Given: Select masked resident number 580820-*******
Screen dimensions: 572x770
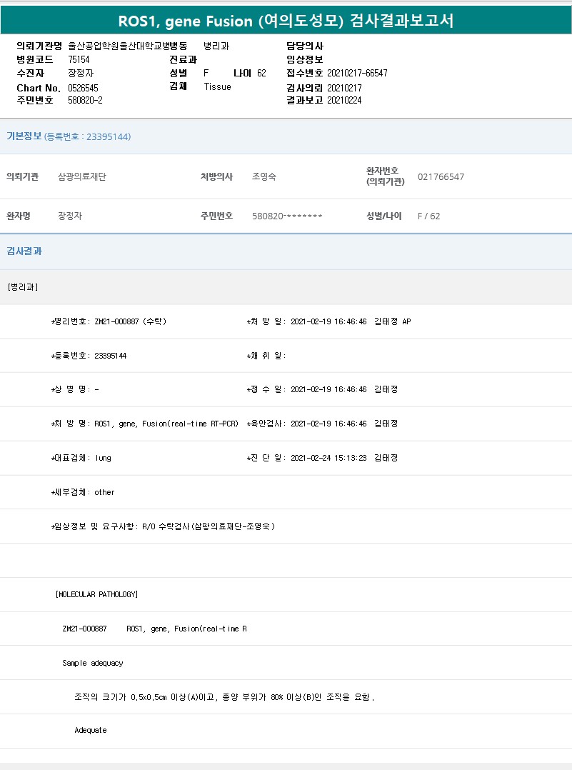Looking at the screenshot, I should (287, 216).
